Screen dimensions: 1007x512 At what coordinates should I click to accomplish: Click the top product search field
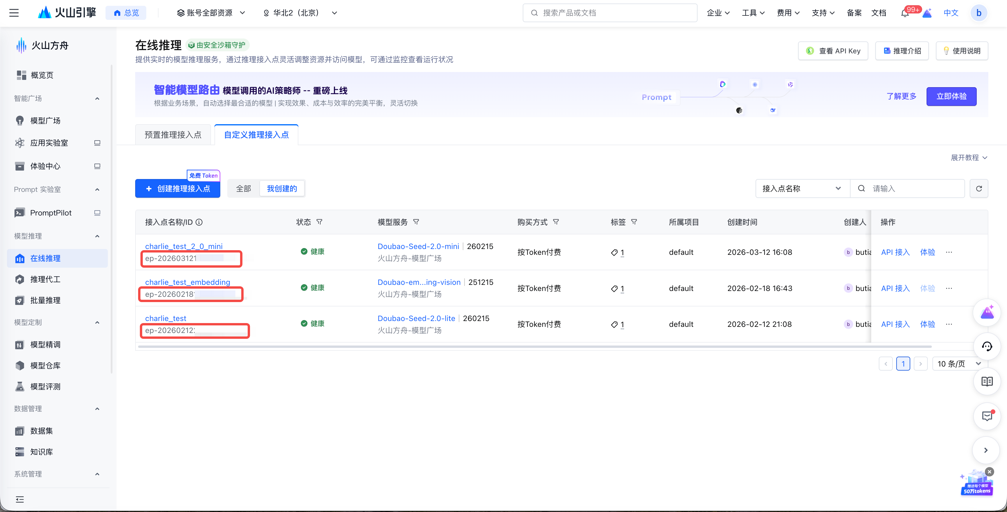tap(610, 13)
